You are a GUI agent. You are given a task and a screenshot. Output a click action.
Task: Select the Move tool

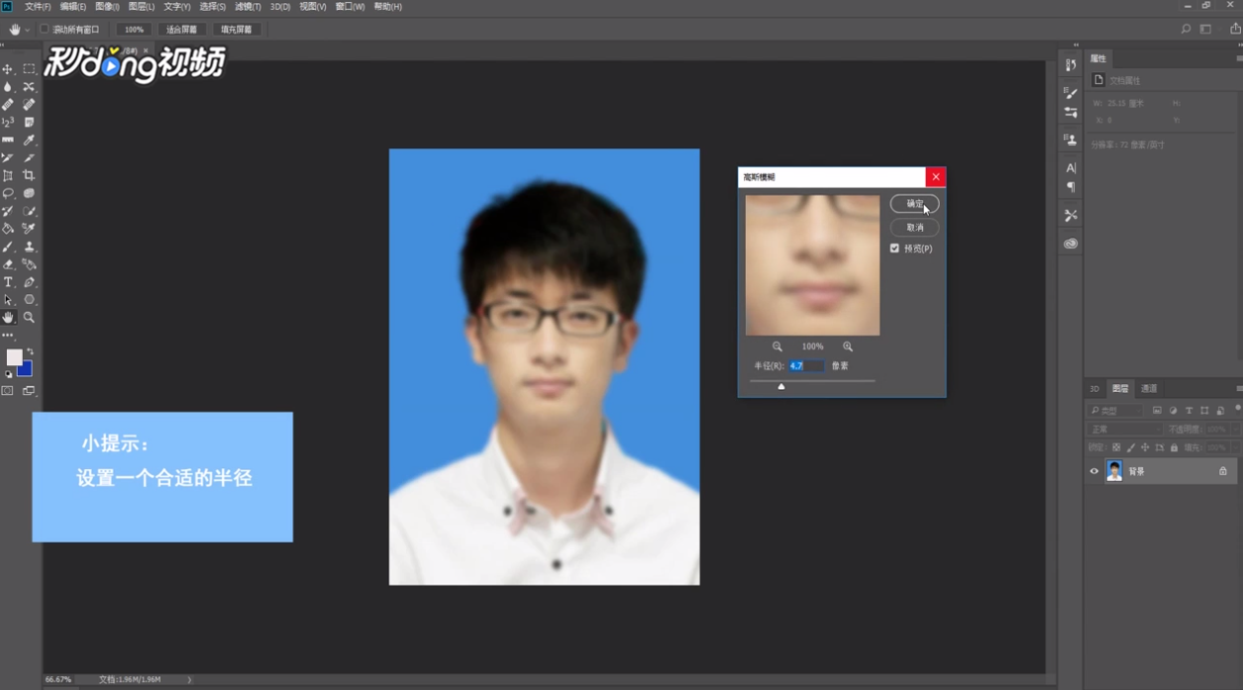pyautogui.click(x=10, y=71)
